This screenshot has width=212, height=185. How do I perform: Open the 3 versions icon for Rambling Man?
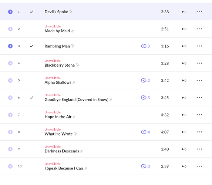[145, 46]
